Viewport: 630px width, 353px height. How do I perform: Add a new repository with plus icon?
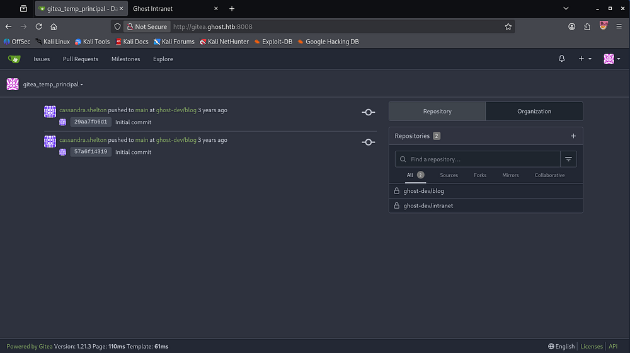(573, 136)
